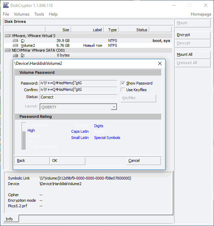The image size is (214, 226).
Task: Click the Keyfiles button
Action: coord(138,98)
